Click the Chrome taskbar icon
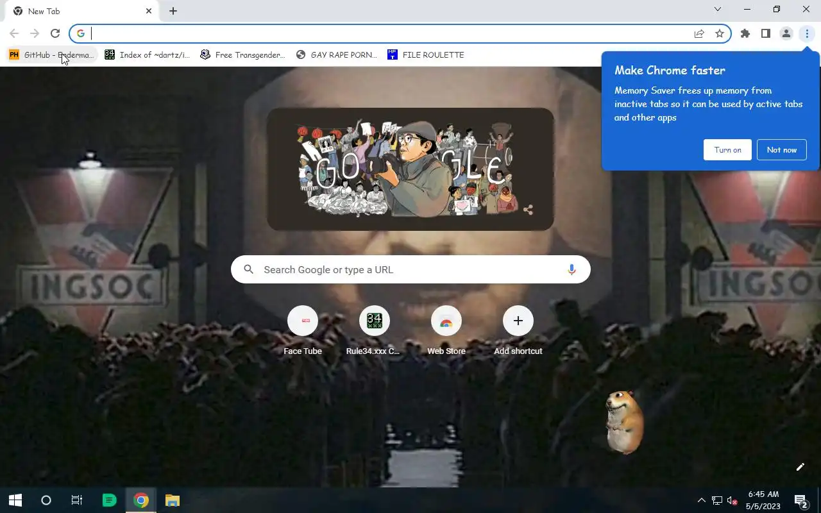This screenshot has width=821, height=513. [141, 500]
